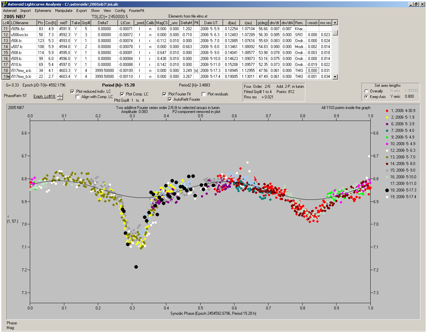
Task: Open the Ephemeris menu
Action: pyautogui.click(x=43, y=11)
